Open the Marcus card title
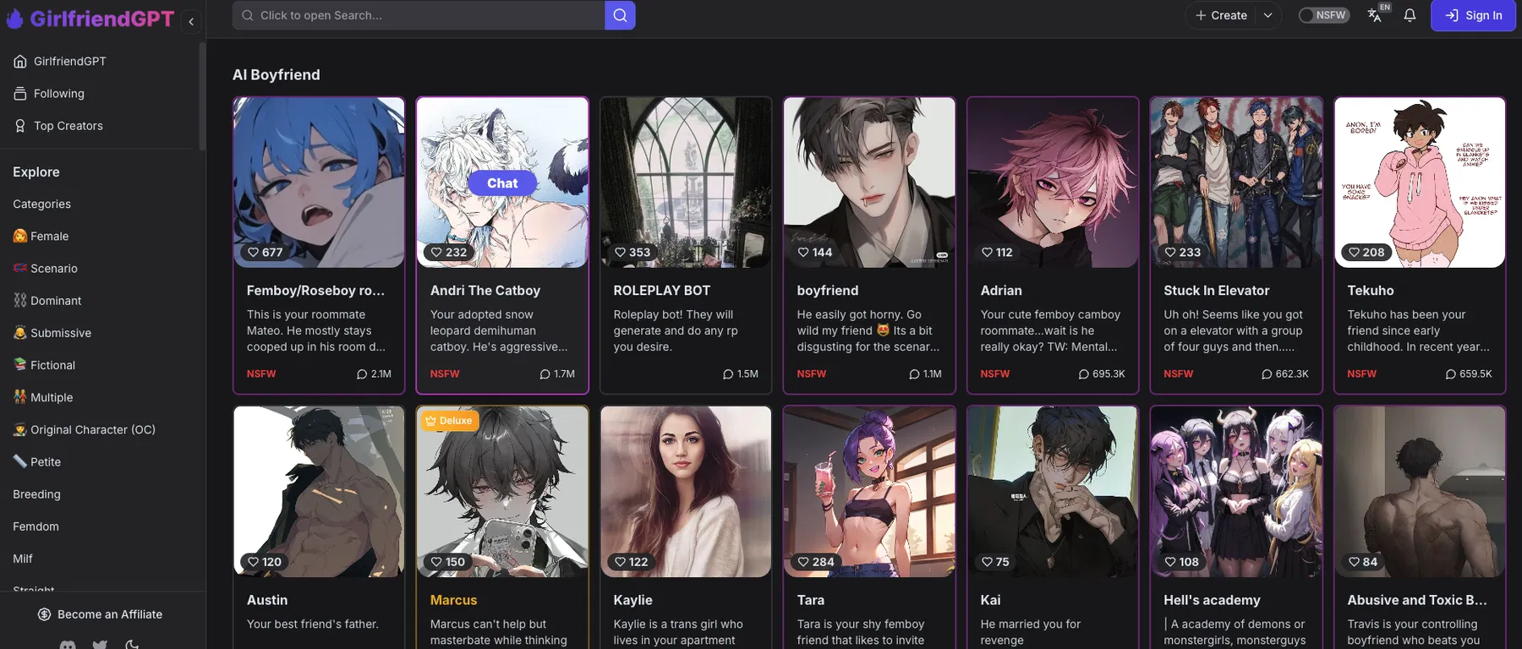Screen dimensions: 1522x649 (x=453, y=599)
